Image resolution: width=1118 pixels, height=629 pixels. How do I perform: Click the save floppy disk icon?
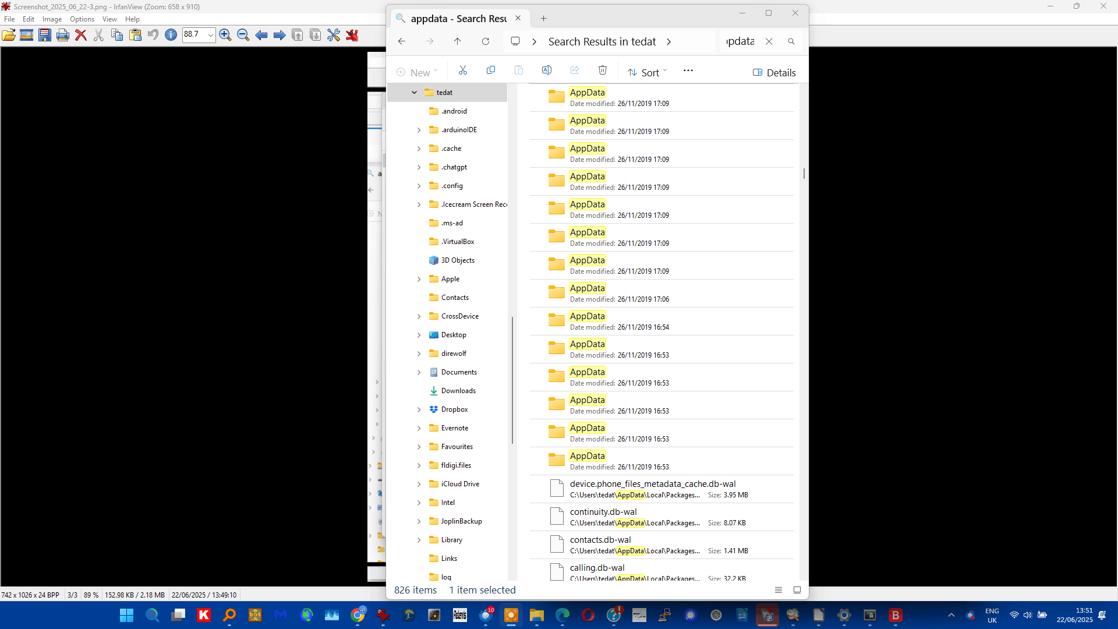pyautogui.click(x=45, y=36)
